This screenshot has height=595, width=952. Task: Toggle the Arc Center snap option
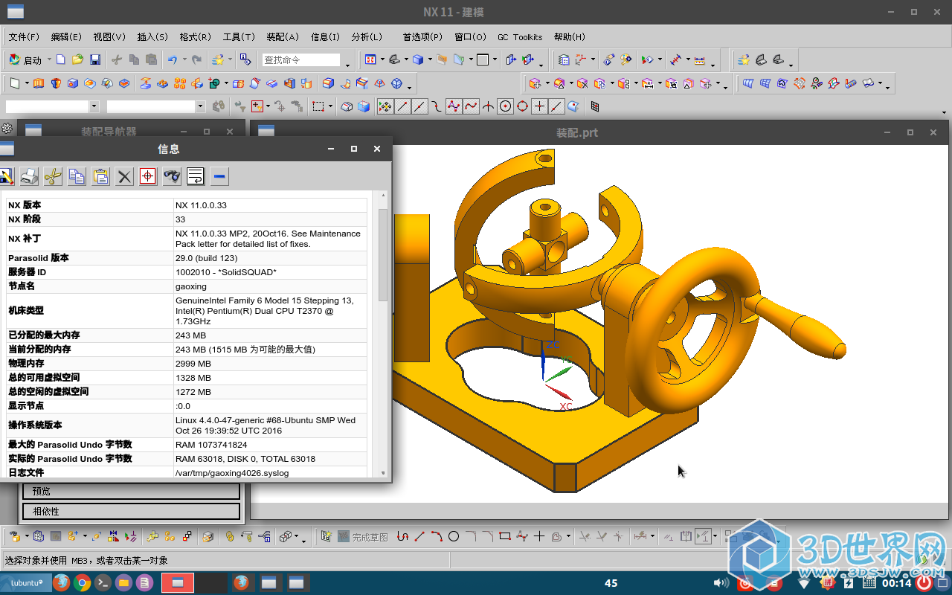(506, 106)
